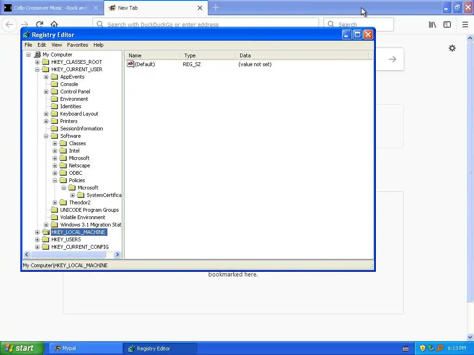
Task: Open the File menu in Registry Editor
Action: (28, 45)
